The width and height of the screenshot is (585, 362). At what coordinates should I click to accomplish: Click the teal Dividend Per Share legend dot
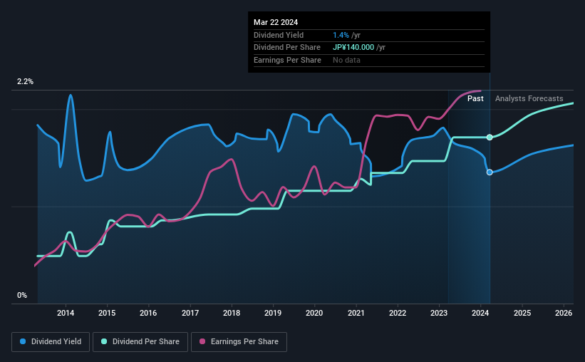[x=104, y=341]
